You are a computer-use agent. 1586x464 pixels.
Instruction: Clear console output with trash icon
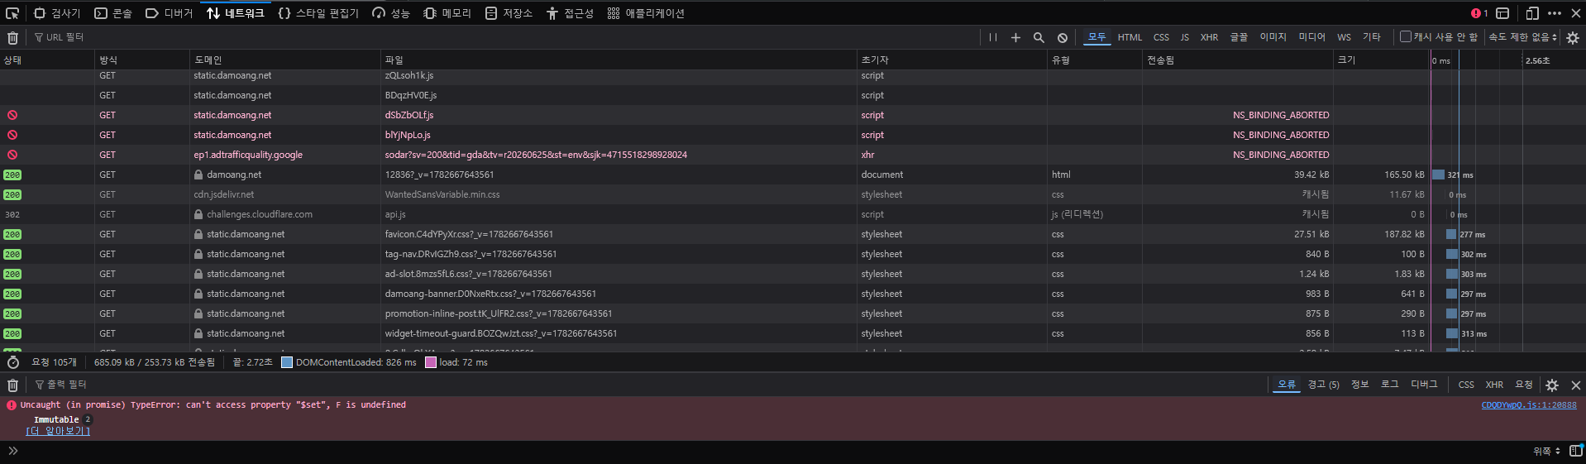click(x=12, y=385)
